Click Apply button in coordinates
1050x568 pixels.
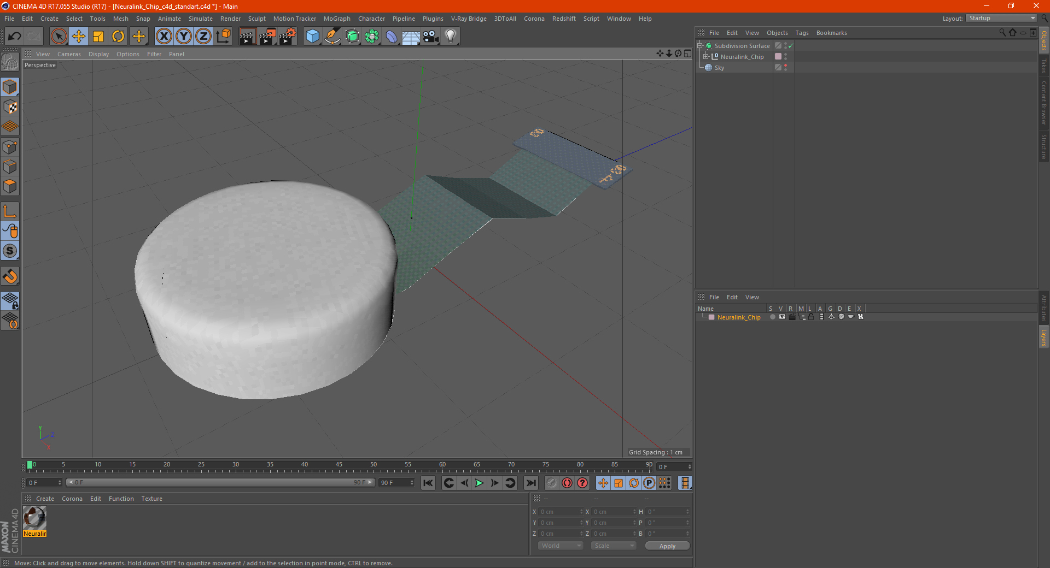pos(667,546)
